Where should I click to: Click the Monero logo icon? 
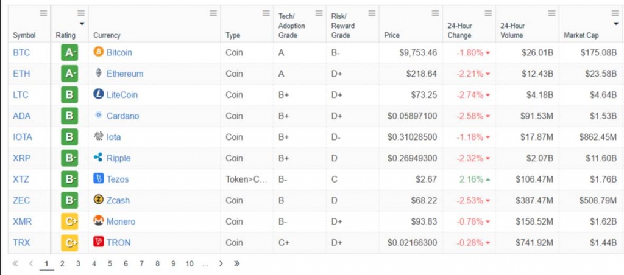[x=98, y=221]
